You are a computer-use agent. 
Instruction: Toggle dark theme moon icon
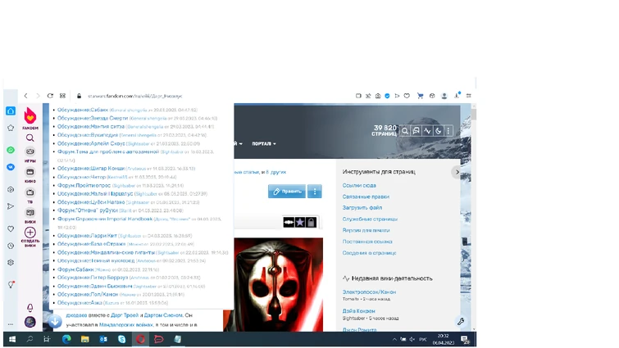tap(438, 131)
